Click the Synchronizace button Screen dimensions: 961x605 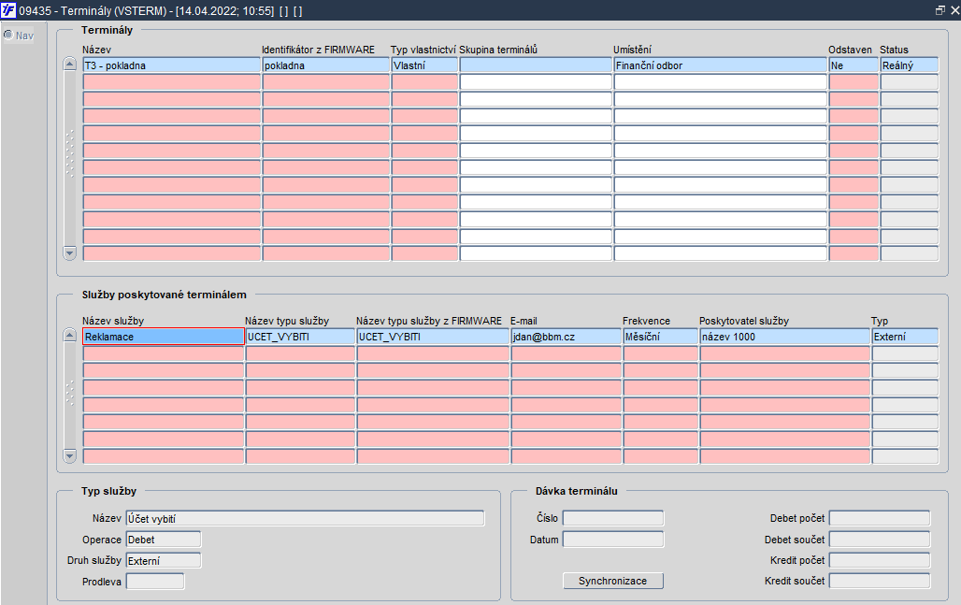point(613,581)
